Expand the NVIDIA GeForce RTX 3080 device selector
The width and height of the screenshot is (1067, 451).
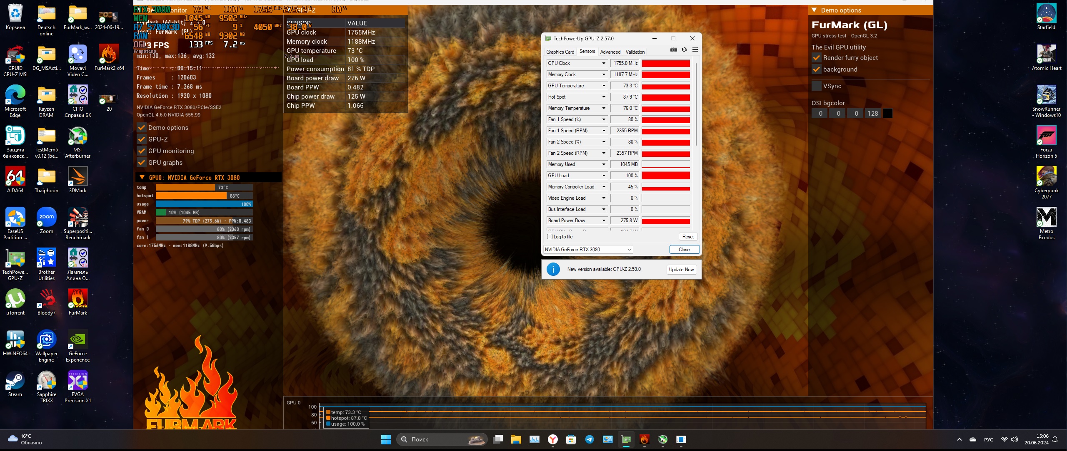click(629, 250)
